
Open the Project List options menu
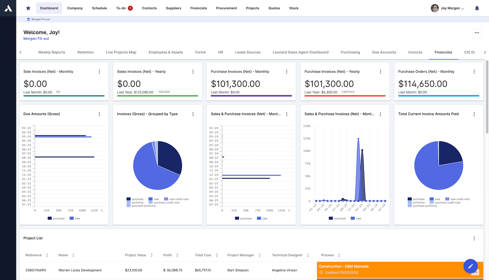coord(474,238)
